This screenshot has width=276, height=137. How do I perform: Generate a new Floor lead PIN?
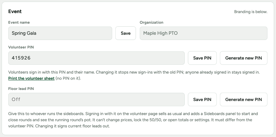click(244, 99)
